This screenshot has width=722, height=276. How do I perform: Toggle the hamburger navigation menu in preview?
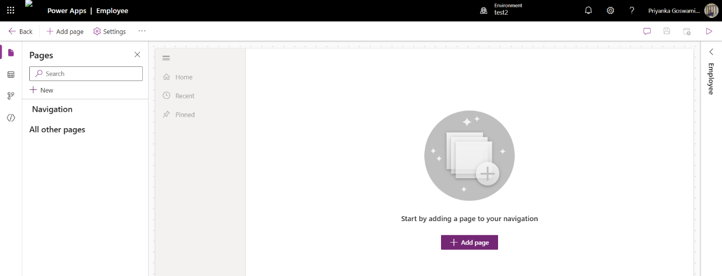166,58
